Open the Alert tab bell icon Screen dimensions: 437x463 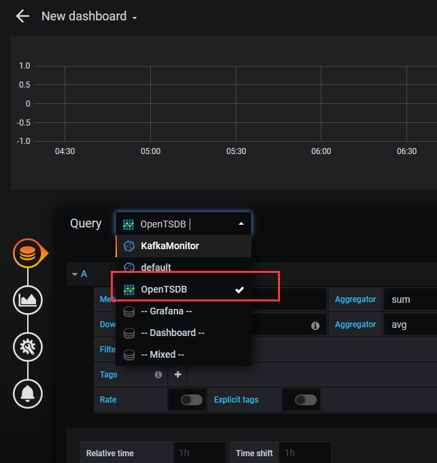pyautogui.click(x=27, y=394)
